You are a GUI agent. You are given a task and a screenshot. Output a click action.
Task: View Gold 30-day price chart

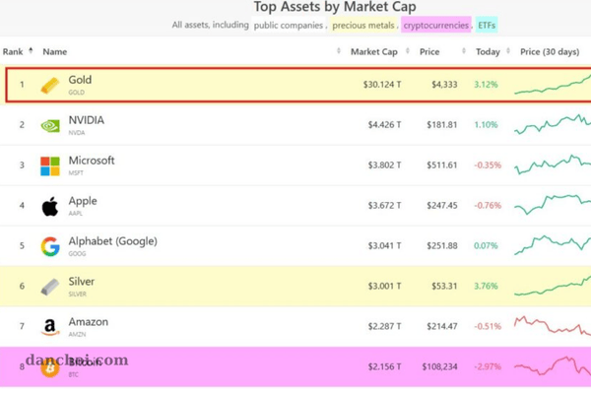552,85
